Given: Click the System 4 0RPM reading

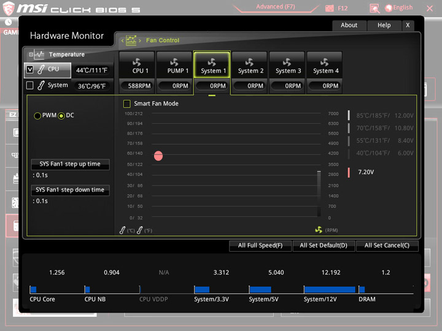Looking at the screenshot, I should (x=325, y=86).
